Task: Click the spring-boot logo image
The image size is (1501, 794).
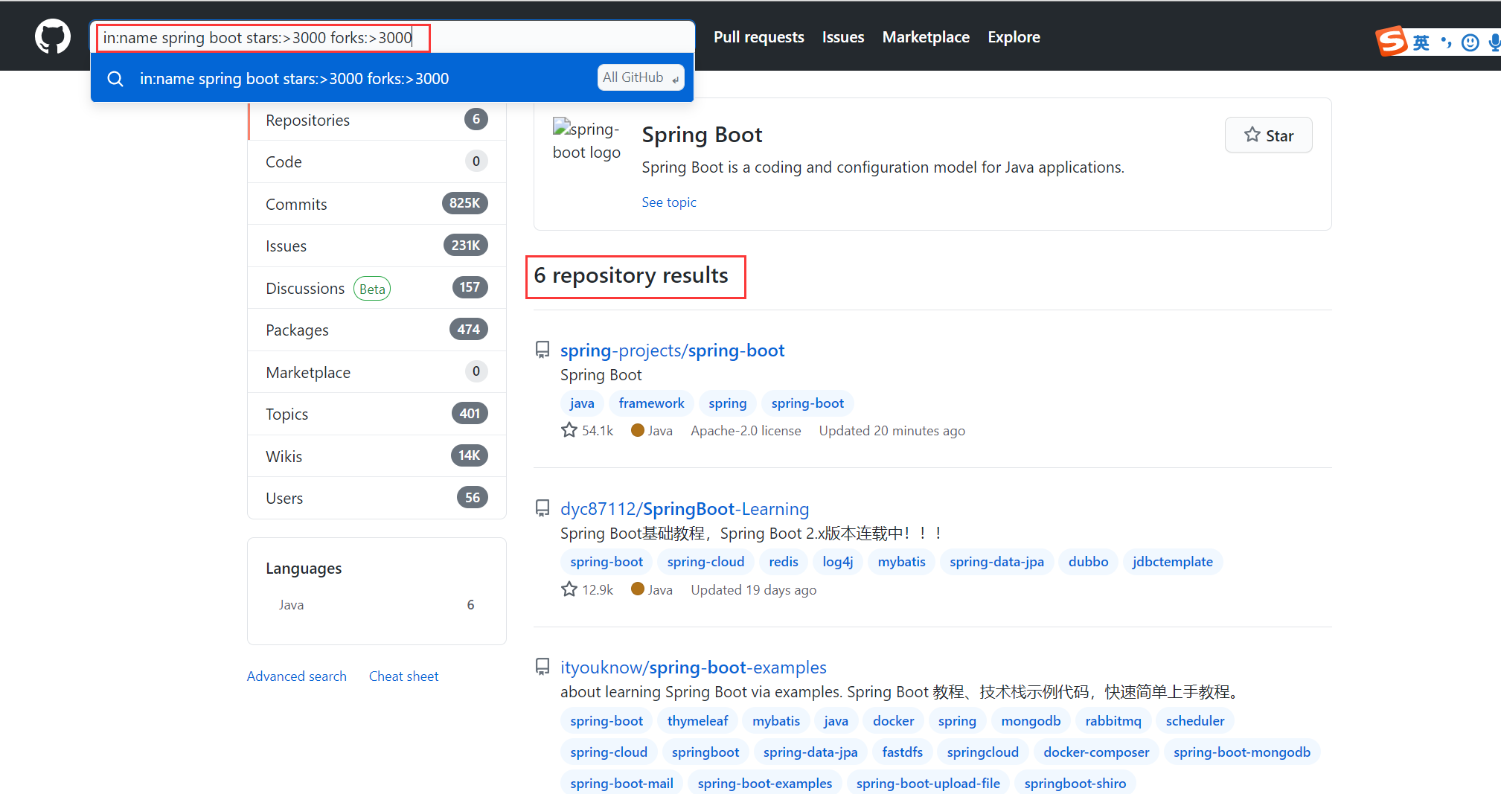Action: tap(586, 140)
